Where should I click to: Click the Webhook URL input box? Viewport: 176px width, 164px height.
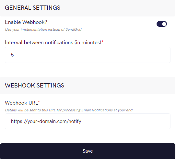(x=88, y=121)
